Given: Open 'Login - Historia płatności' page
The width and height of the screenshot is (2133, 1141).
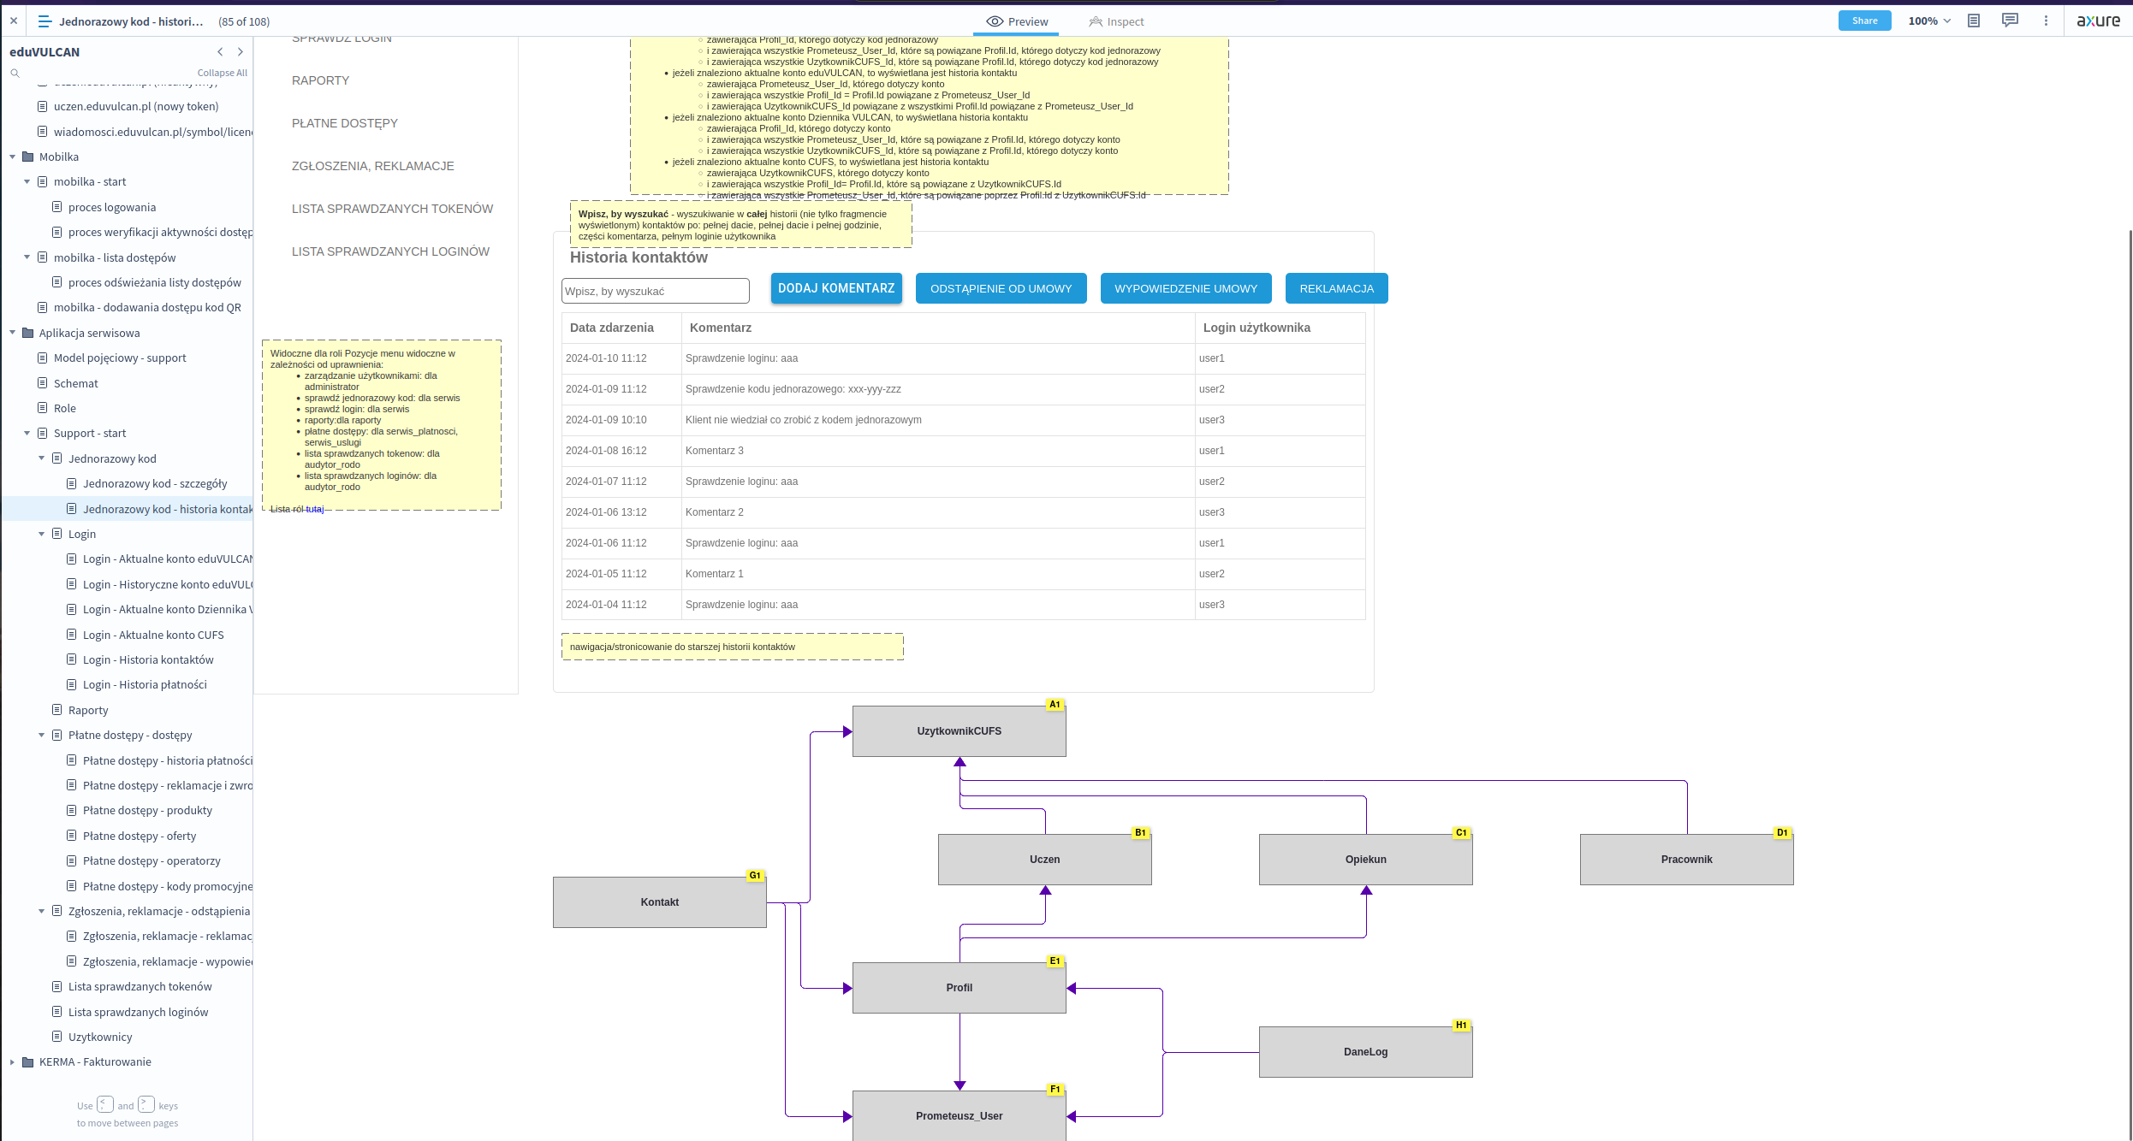Looking at the screenshot, I should (145, 685).
